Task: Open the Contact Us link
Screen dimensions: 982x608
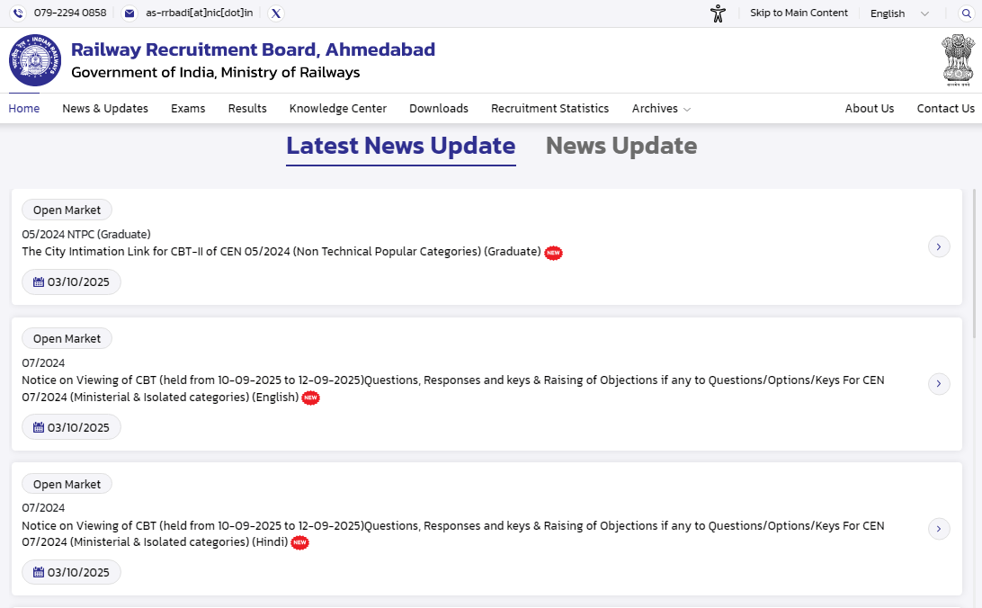Action: coord(945,109)
